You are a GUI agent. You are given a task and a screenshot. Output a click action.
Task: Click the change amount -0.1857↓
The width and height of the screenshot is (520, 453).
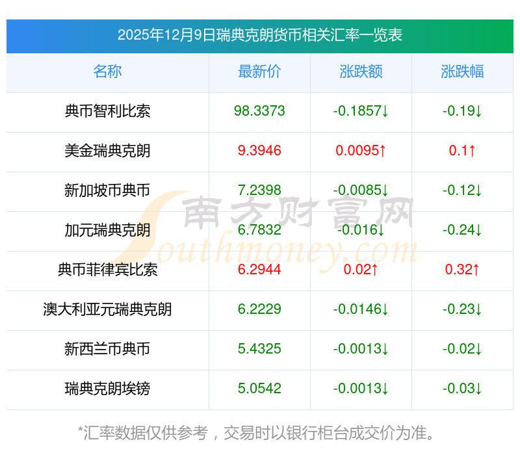361,111
